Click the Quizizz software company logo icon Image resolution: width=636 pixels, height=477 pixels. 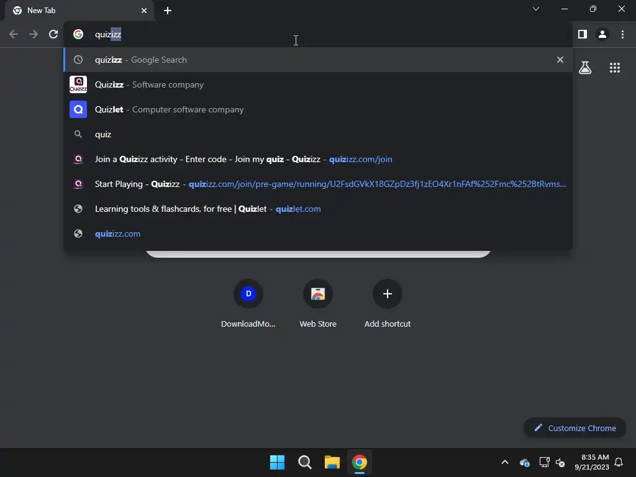click(x=78, y=84)
